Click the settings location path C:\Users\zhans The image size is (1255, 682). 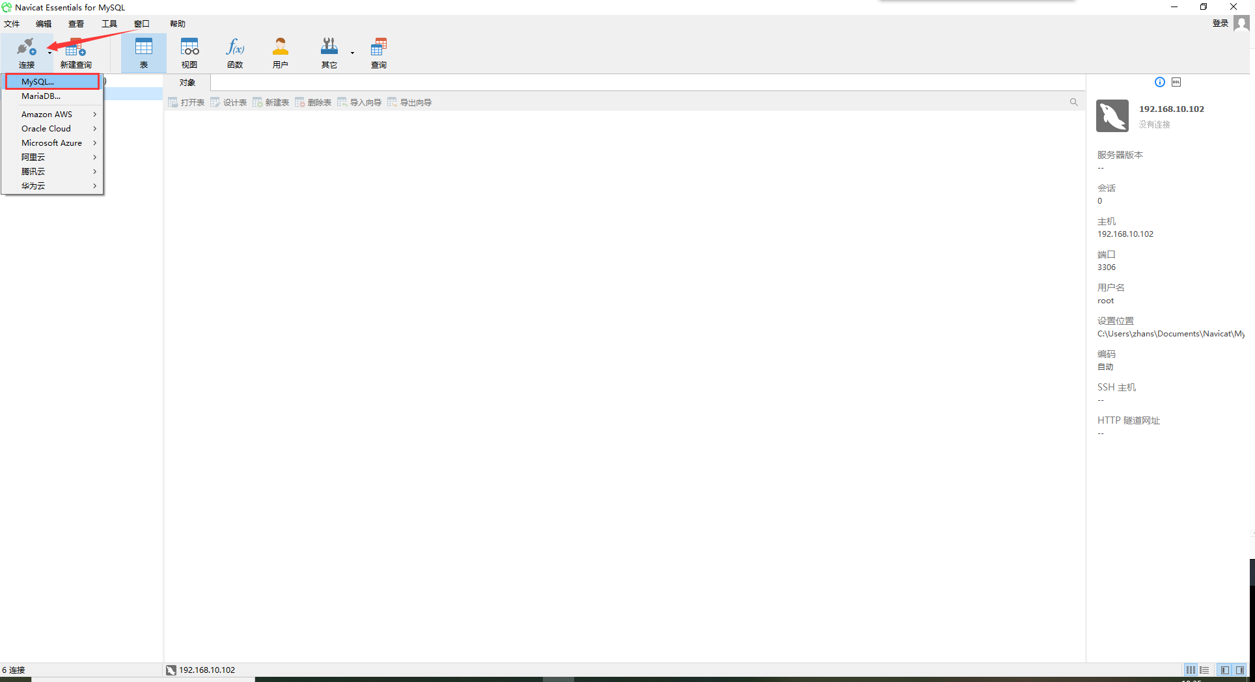click(x=1171, y=334)
